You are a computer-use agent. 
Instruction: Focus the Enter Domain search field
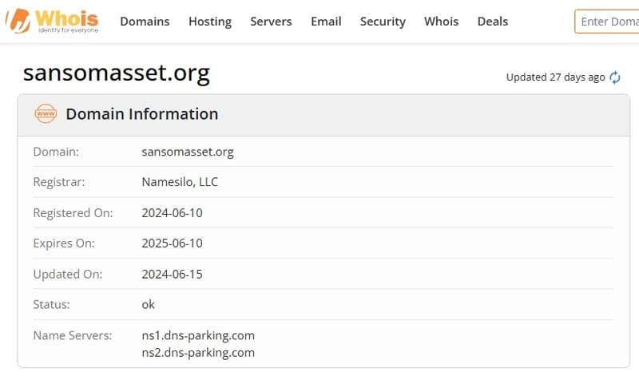pyautogui.click(x=609, y=22)
